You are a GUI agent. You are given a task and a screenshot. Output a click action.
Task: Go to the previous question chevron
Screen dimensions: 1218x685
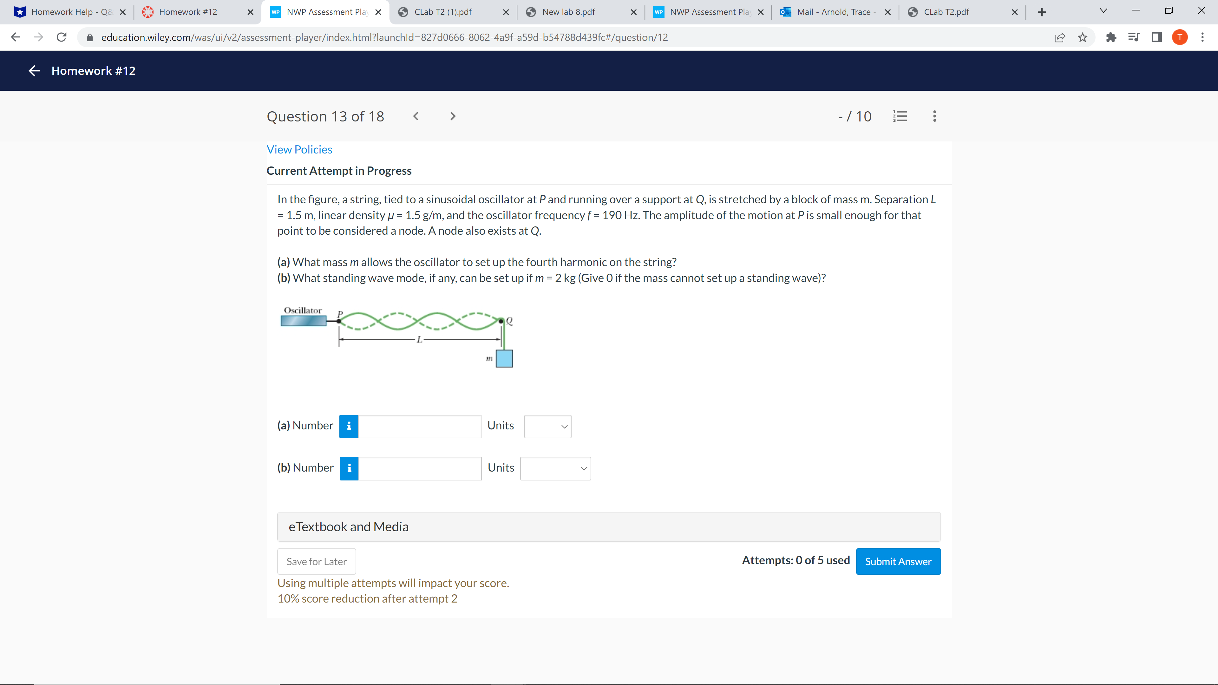416,116
